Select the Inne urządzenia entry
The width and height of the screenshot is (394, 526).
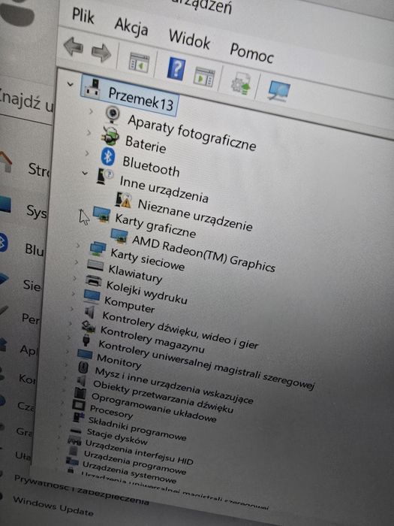(164, 189)
